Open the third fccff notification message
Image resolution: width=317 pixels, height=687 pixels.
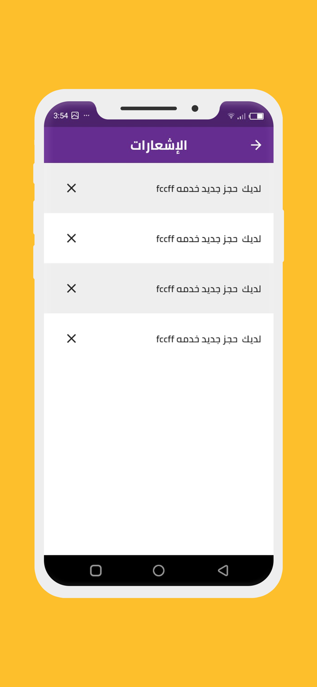click(x=209, y=289)
